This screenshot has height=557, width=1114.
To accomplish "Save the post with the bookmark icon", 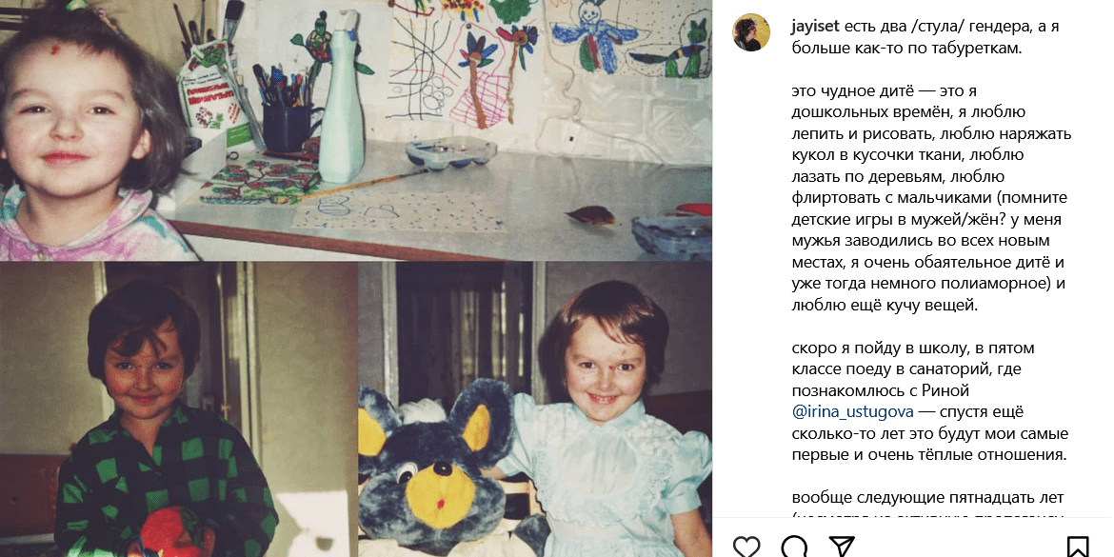I will 1078,547.
